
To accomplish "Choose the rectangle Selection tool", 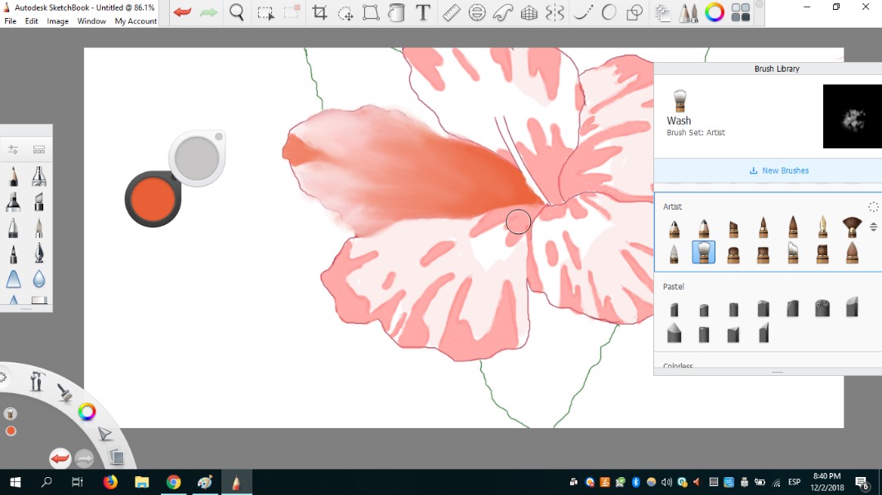I will (x=265, y=13).
